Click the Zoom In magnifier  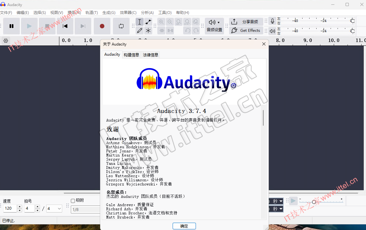tap(161, 22)
